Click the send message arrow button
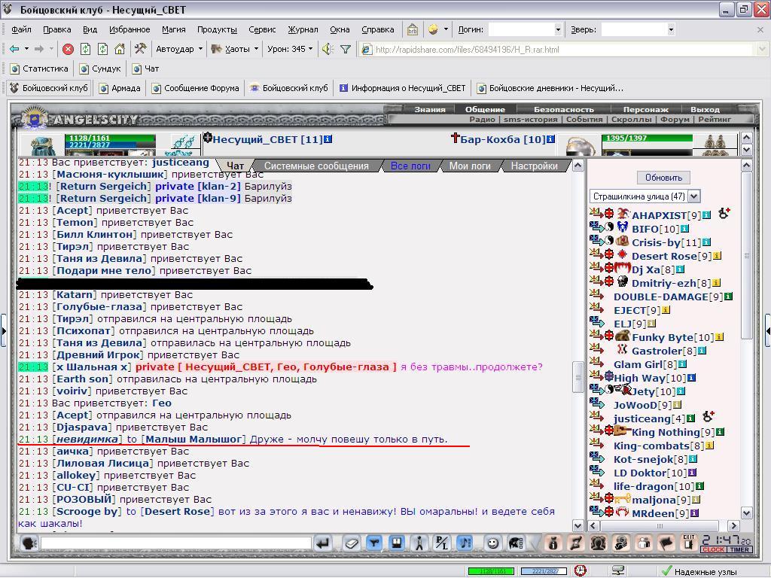 click(x=322, y=543)
